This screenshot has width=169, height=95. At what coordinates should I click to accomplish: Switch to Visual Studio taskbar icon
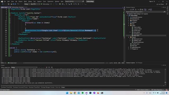86,93
